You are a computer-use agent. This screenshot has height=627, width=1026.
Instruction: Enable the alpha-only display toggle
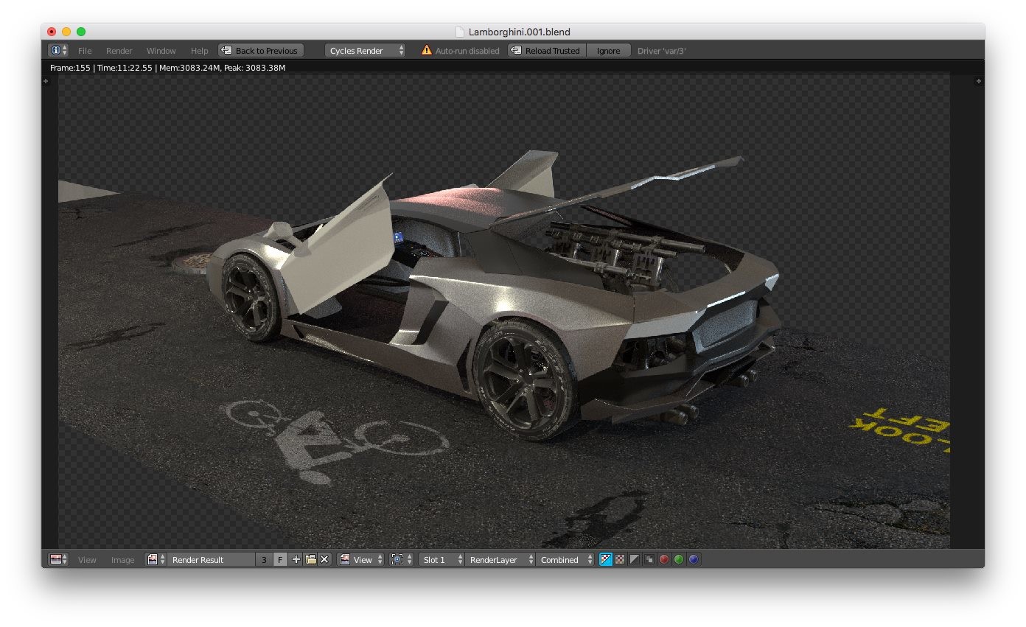[635, 559]
